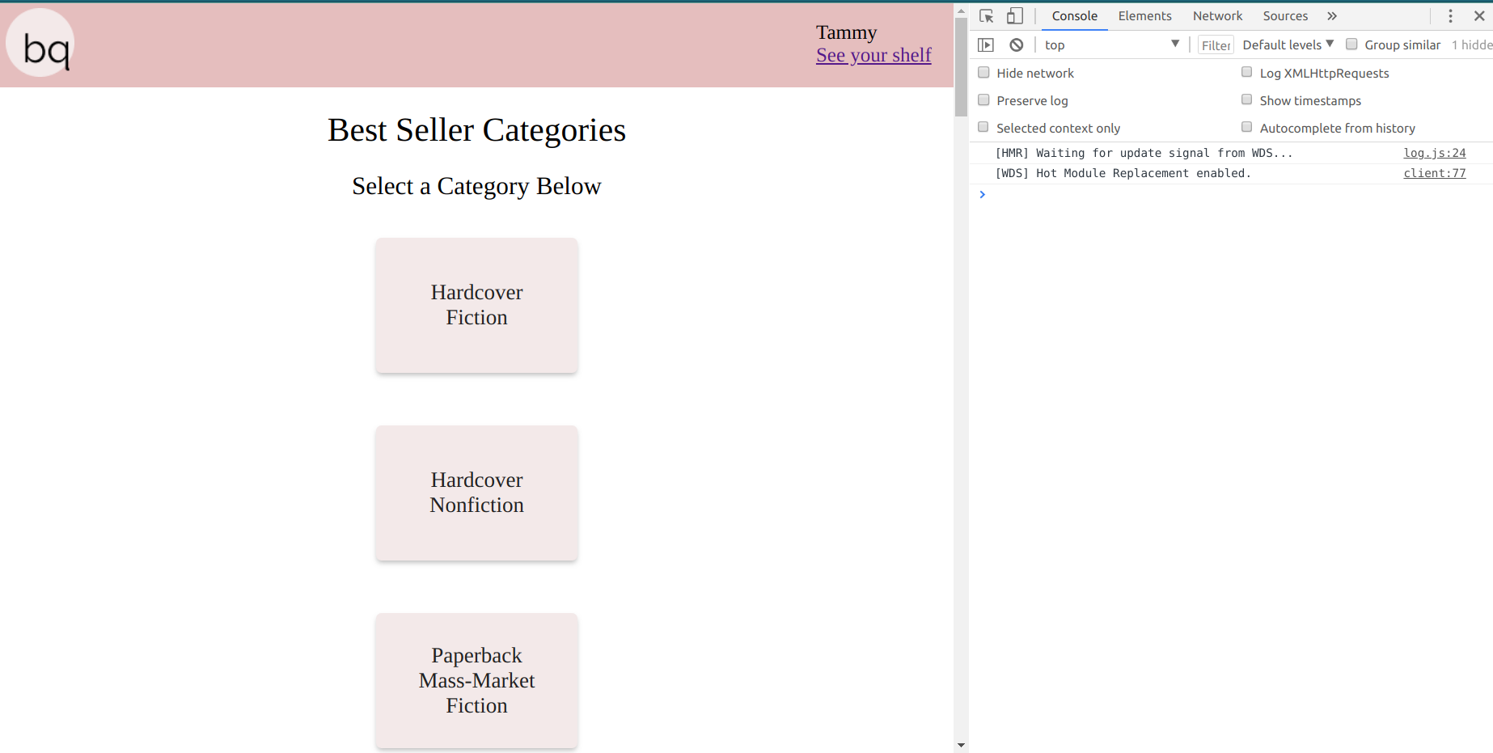Enable Selected context only
Screen dimensions: 1493x753
tap(983, 128)
